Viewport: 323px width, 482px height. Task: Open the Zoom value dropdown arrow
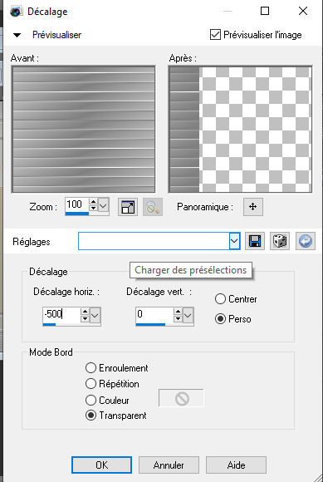104,205
